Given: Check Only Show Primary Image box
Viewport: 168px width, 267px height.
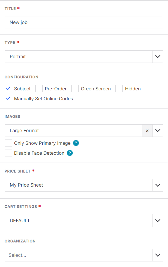Looking at the screenshot, I should (x=8, y=143).
